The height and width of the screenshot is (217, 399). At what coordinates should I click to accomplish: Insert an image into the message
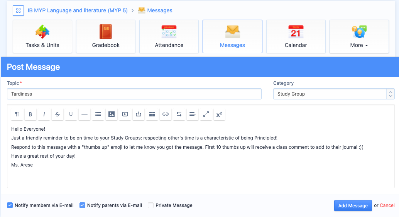point(112,114)
